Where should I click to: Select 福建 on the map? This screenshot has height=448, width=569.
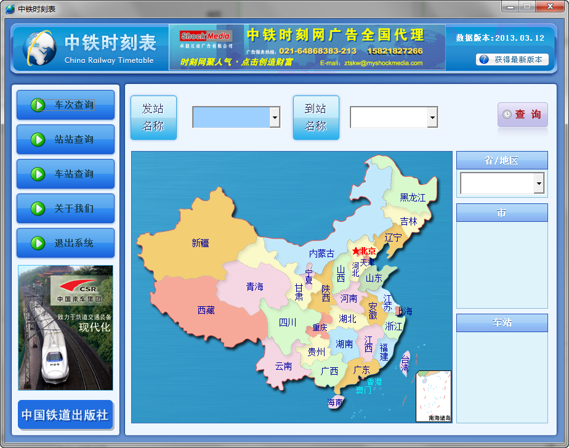384,352
